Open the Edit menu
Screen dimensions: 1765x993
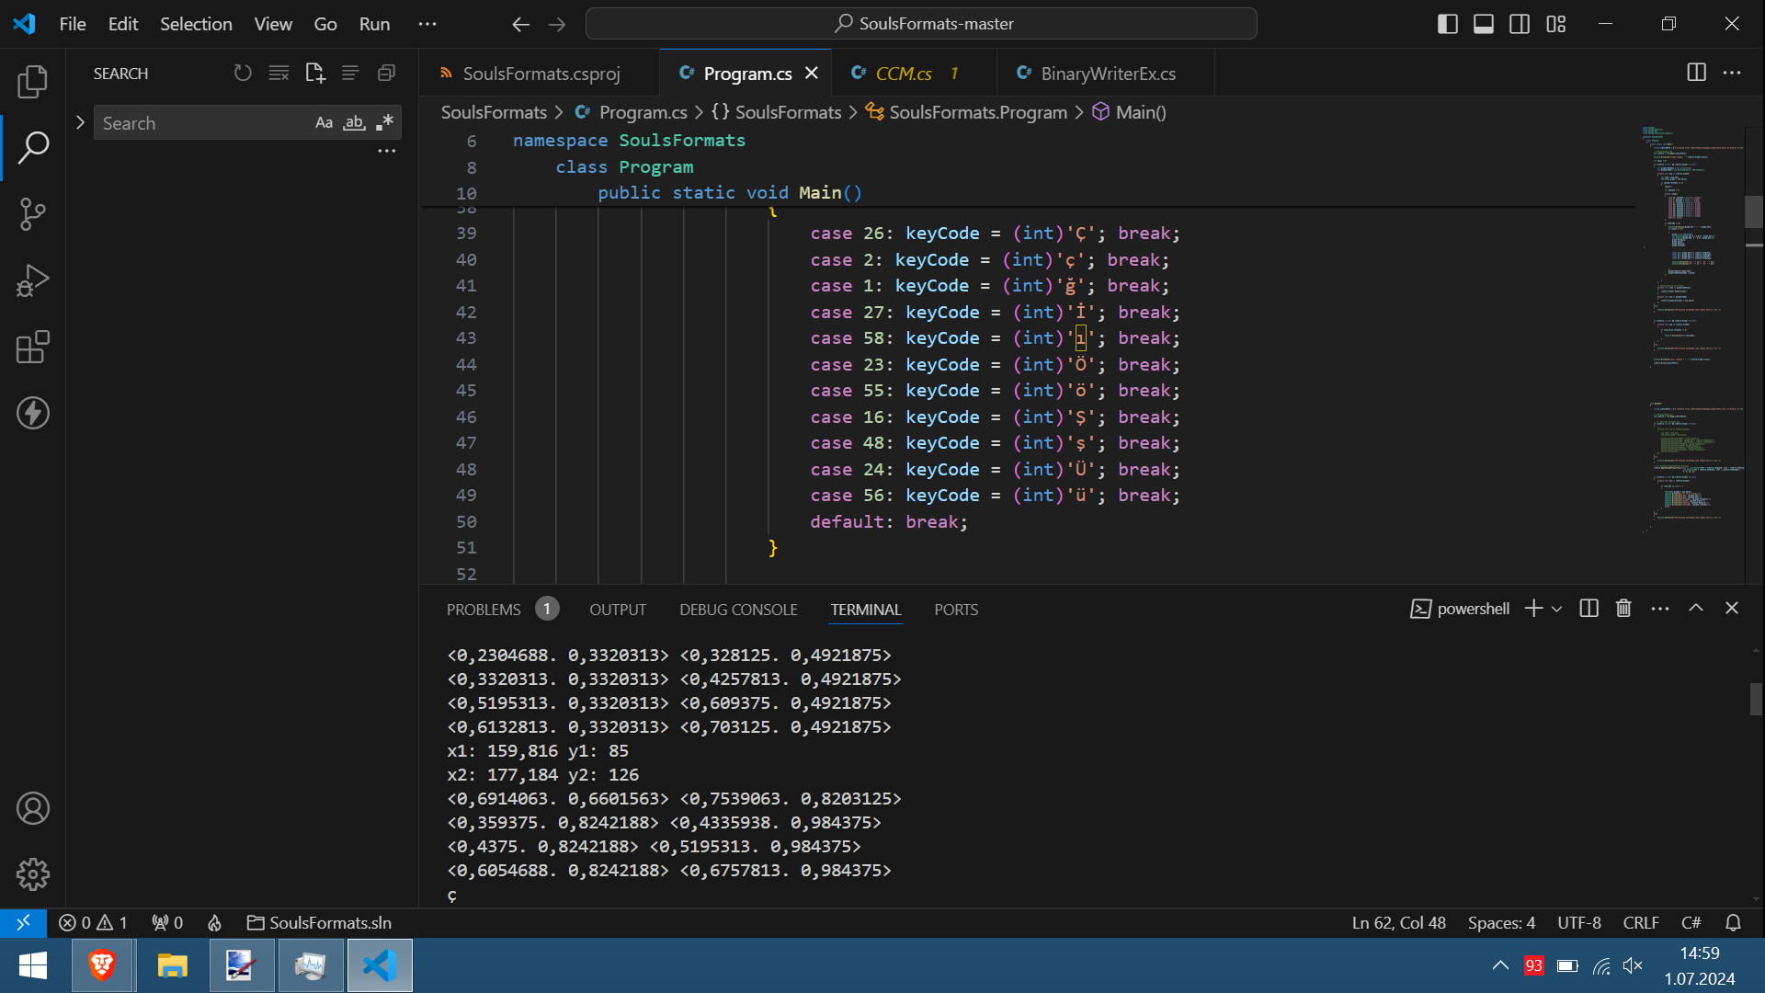point(123,24)
